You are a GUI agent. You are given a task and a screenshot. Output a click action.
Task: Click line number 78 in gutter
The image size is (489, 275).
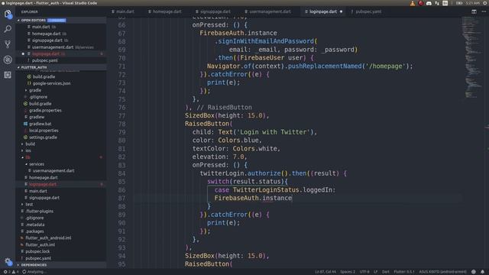pos(121,124)
